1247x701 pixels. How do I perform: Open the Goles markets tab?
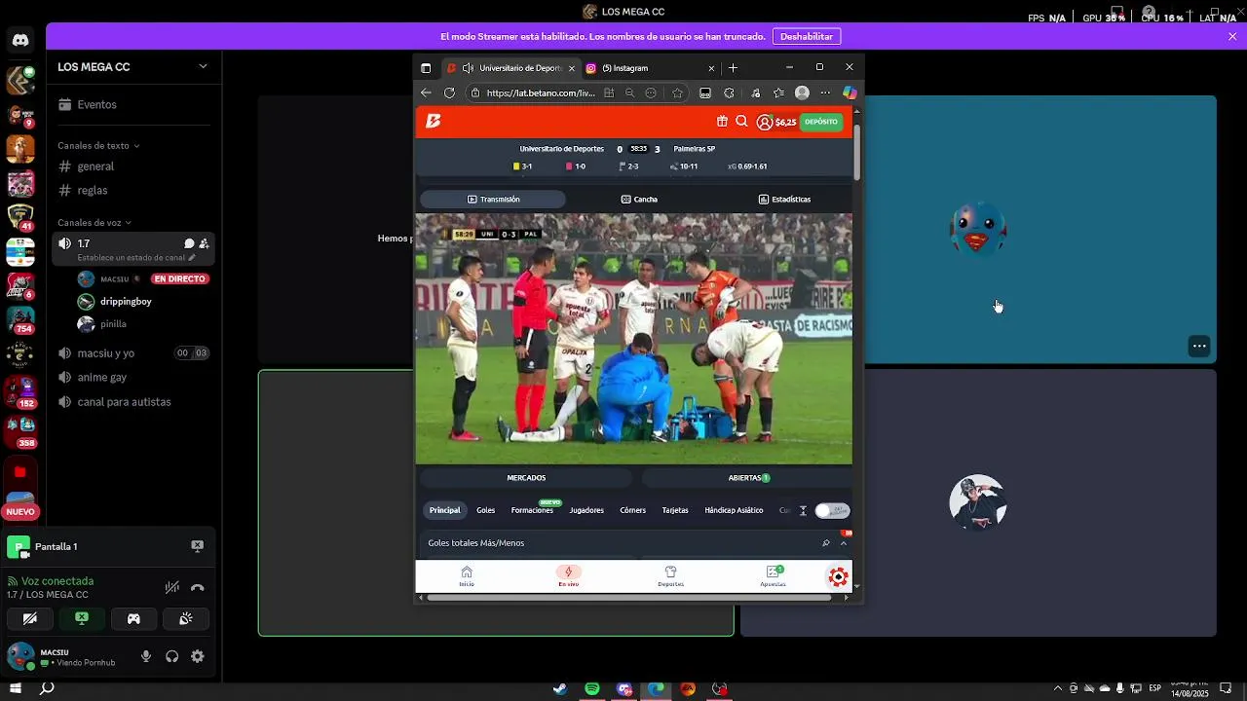click(485, 510)
